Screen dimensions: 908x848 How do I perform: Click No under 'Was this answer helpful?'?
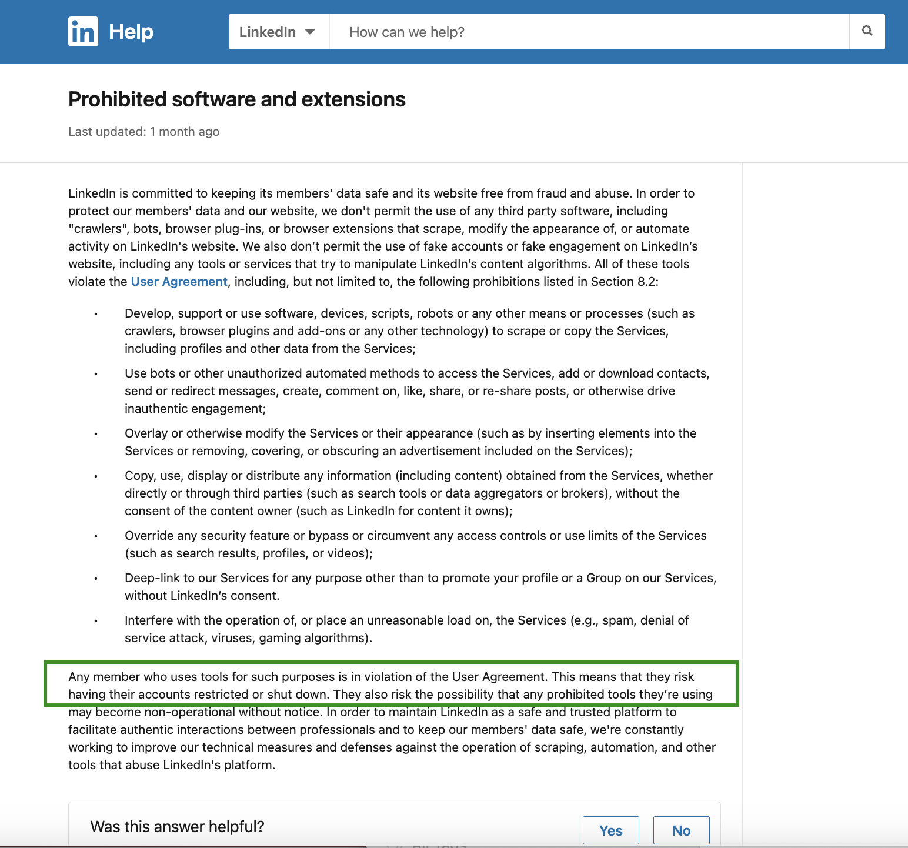click(681, 830)
